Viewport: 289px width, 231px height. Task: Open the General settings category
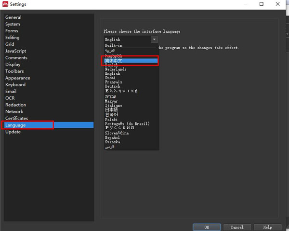point(13,17)
